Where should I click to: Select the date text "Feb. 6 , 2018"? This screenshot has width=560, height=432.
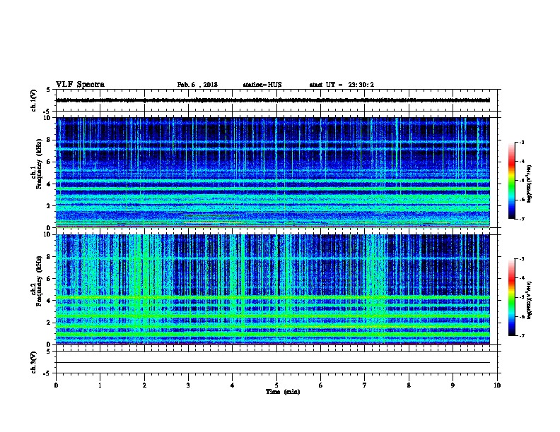coord(197,85)
